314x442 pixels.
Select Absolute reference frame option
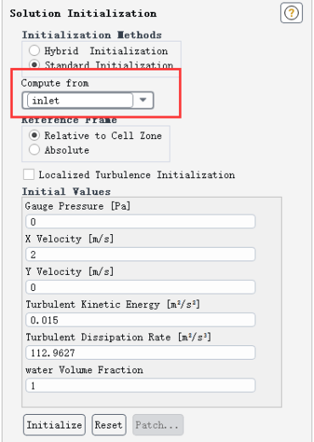34,150
